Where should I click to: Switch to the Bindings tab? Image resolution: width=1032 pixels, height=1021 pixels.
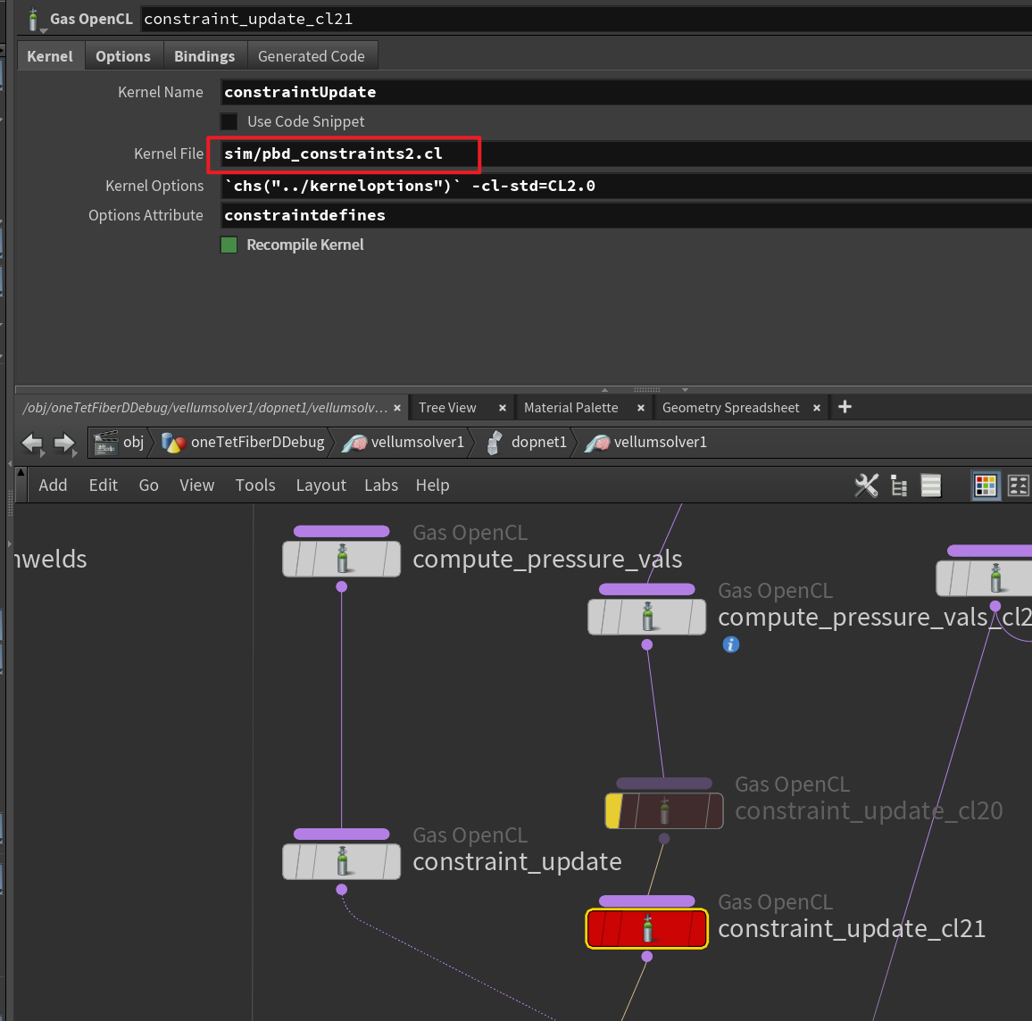[204, 56]
